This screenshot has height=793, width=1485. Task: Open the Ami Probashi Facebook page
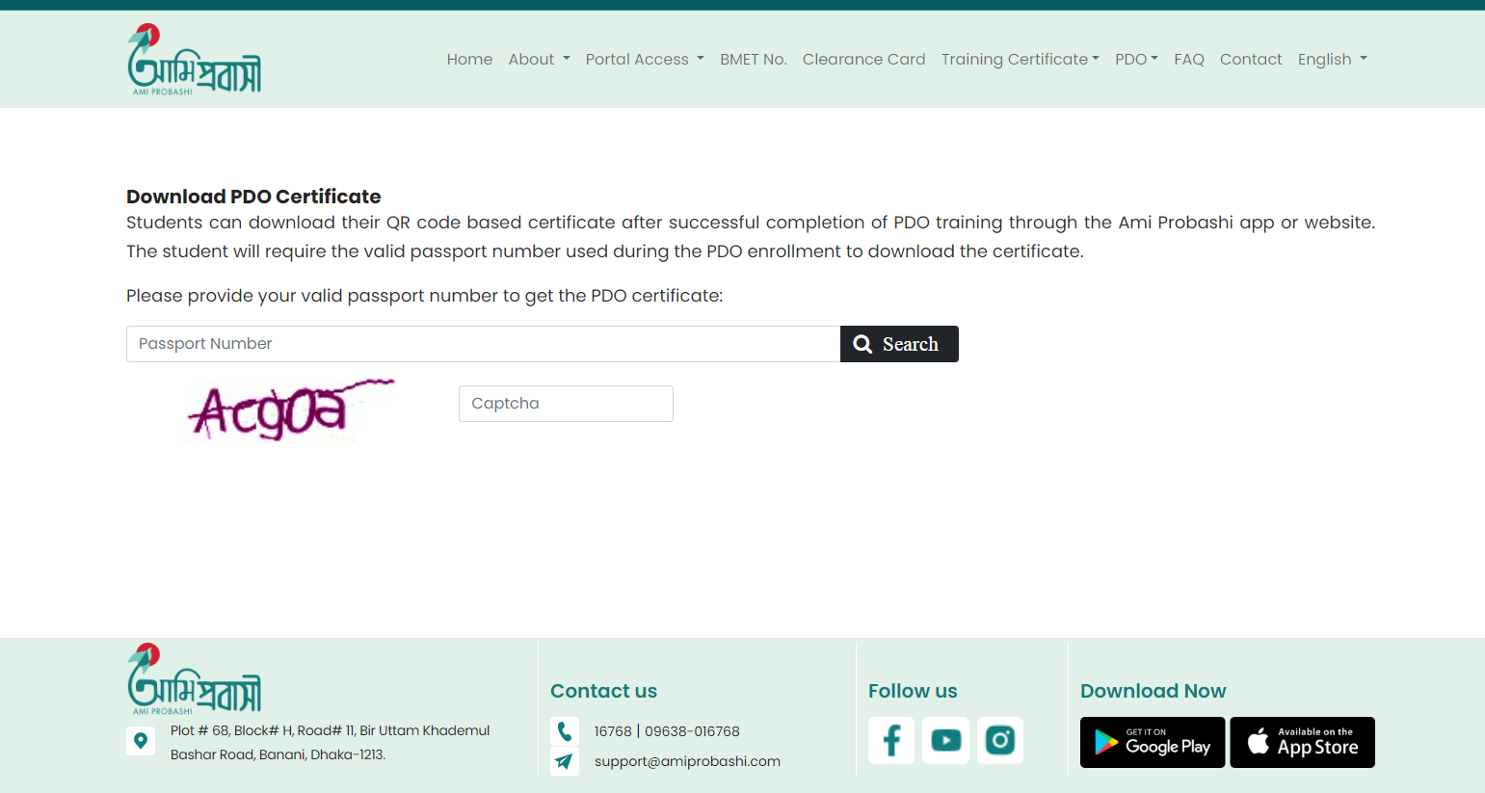point(890,740)
